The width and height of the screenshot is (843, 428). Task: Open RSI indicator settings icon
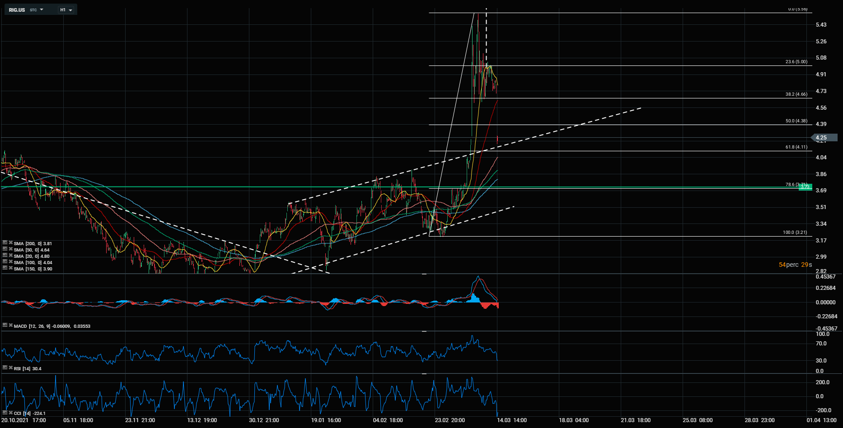[5, 368]
